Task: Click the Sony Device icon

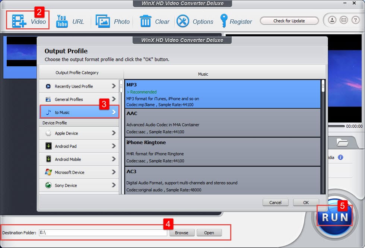Action: (48, 185)
